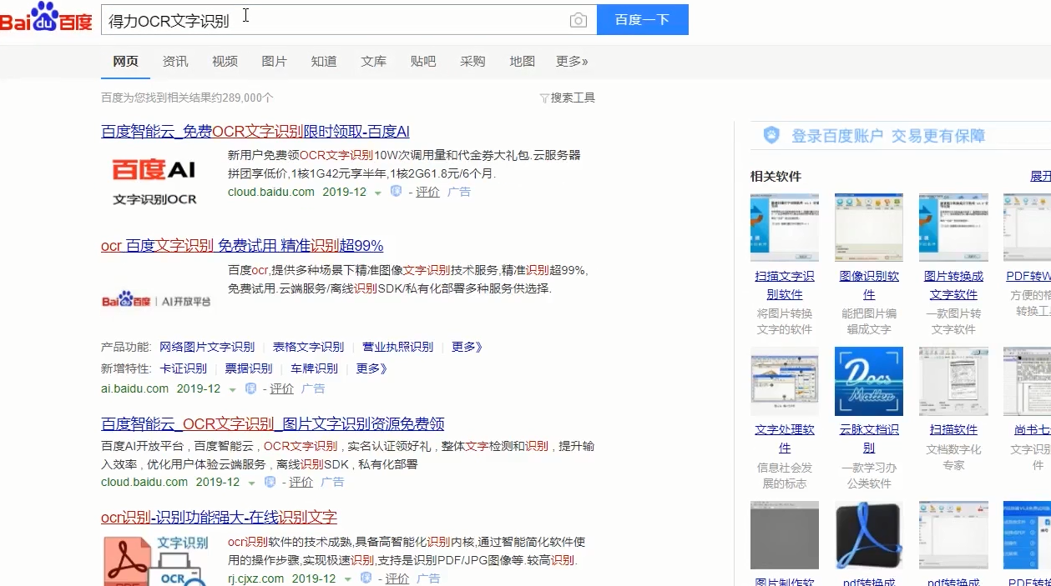
Task: Click the 车牌识别 link
Action: point(315,368)
